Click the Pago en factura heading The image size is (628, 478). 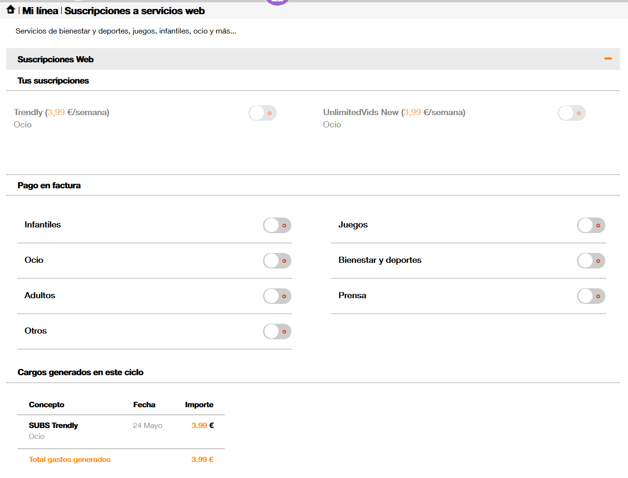[x=49, y=185]
